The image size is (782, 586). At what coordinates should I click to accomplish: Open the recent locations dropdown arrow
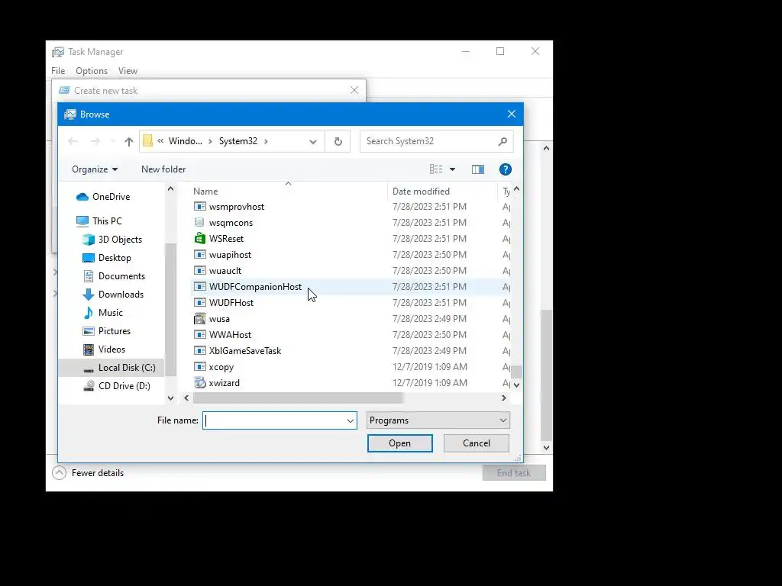(x=113, y=141)
